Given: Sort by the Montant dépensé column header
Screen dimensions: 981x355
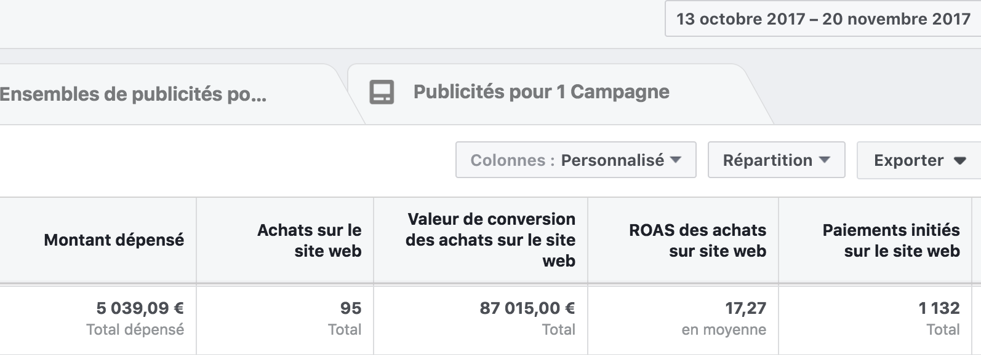Looking at the screenshot, I should pyautogui.click(x=114, y=240).
